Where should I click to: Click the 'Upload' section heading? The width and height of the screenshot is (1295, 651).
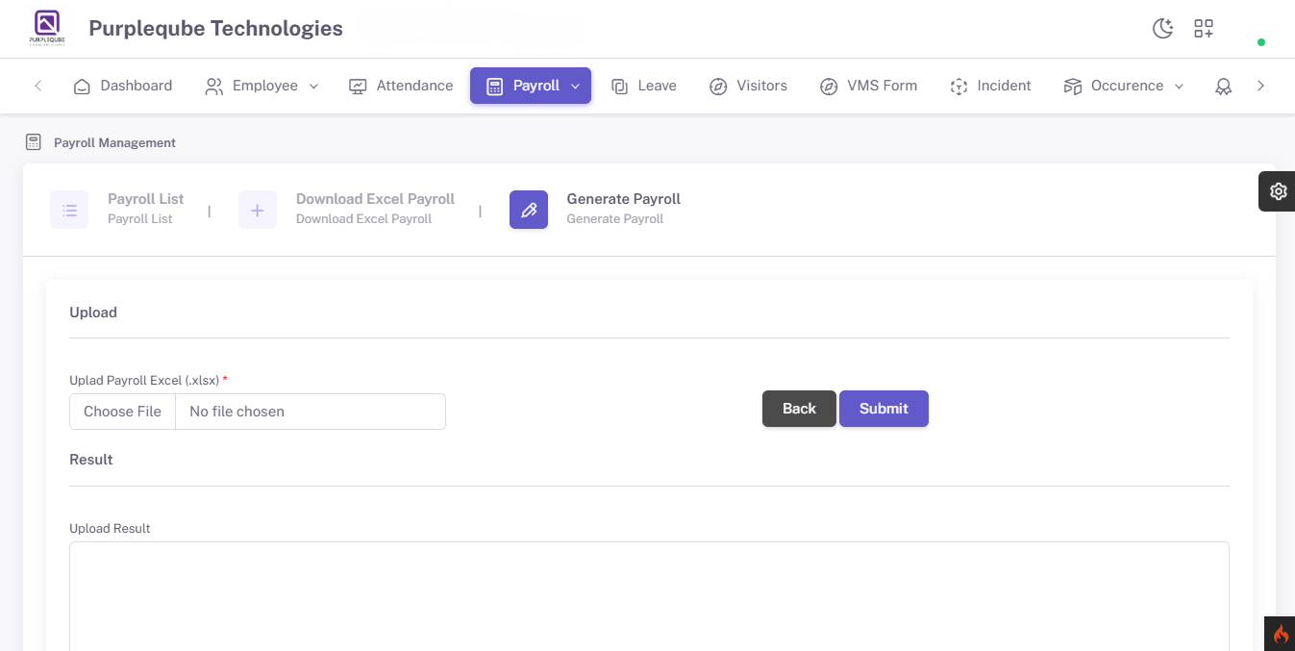pos(93,313)
